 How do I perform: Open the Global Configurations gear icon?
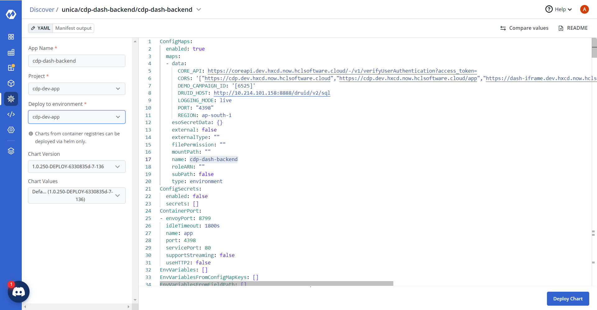pos(11,130)
